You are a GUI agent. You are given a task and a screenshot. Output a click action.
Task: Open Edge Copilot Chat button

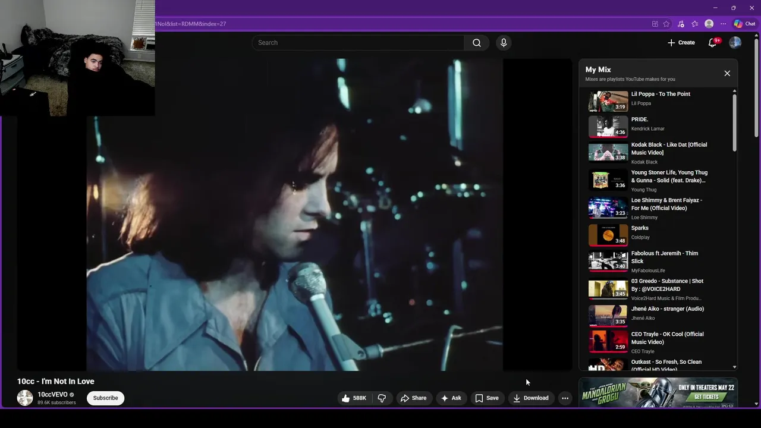pos(744,24)
